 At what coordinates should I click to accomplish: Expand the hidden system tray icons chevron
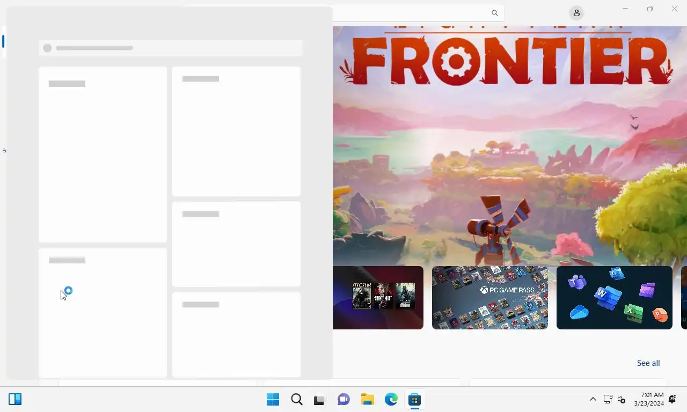593,399
